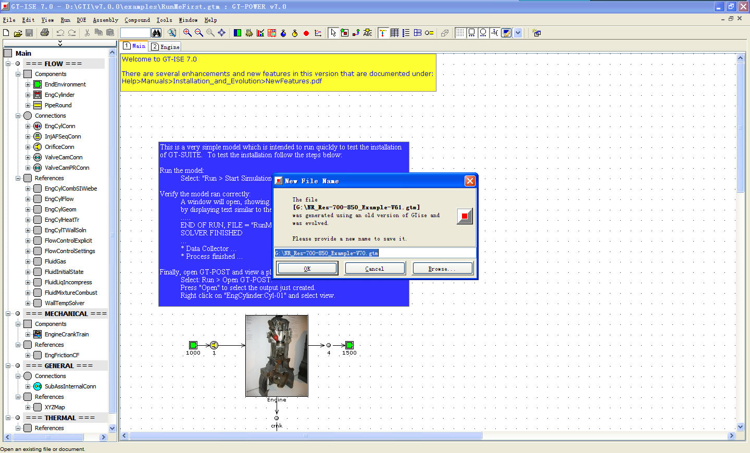Click the run setup icon beside case setup
750x453 pixels.
pos(249,33)
